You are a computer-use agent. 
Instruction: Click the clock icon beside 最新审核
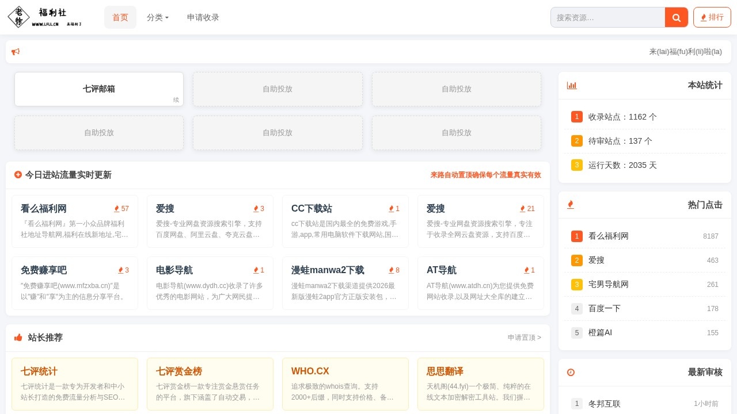571,372
